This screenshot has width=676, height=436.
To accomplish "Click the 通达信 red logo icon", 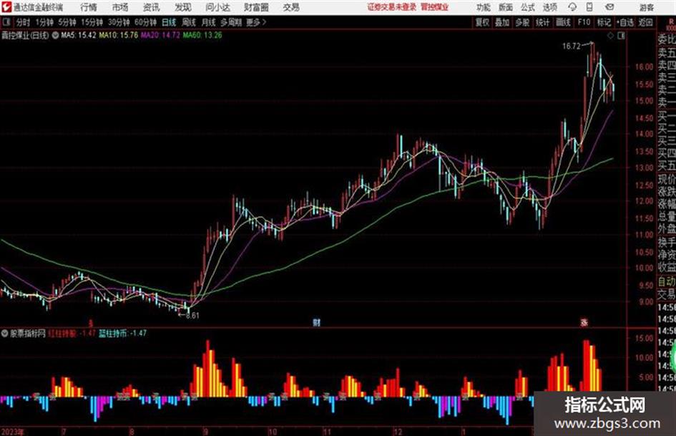I will tap(6, 7).
